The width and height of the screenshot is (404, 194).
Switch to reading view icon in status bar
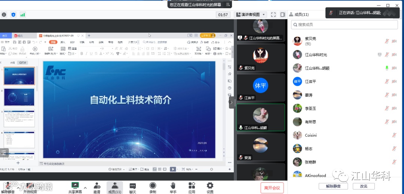pyautogui.click(x=165, y=169)
